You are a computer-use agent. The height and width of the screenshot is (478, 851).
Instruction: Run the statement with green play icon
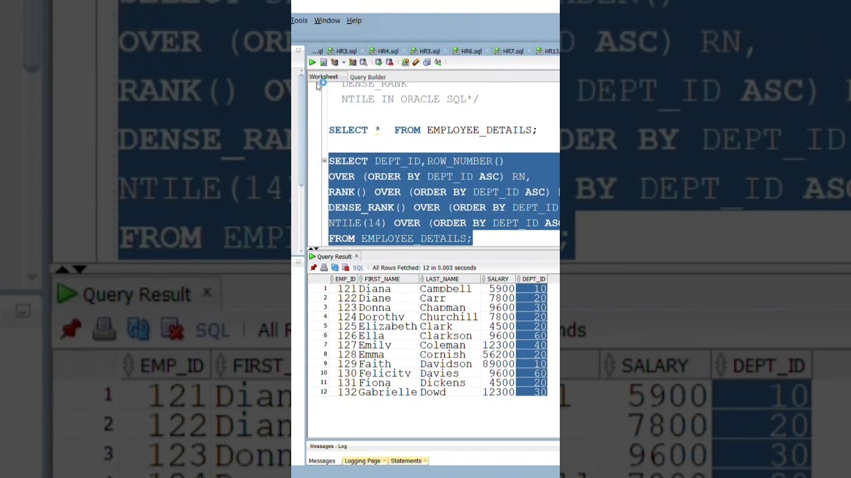point(312,62)
